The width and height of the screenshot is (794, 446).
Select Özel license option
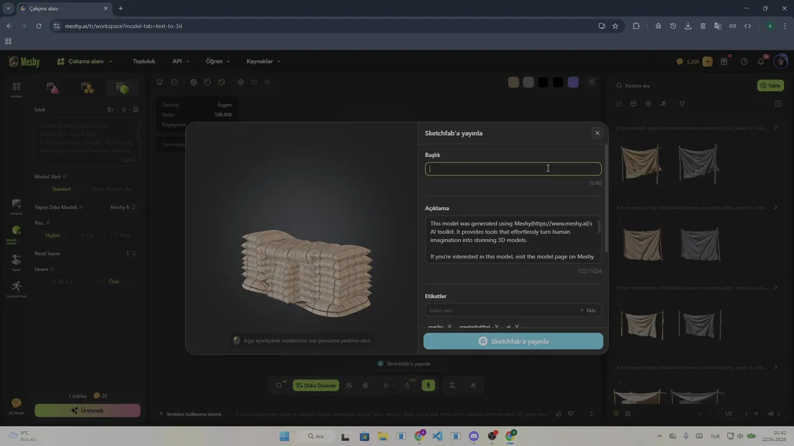114,281
